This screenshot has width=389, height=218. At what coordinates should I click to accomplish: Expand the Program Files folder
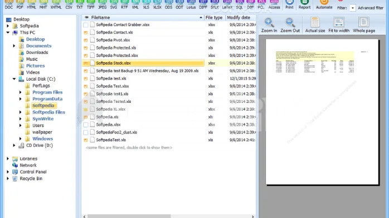21,92
